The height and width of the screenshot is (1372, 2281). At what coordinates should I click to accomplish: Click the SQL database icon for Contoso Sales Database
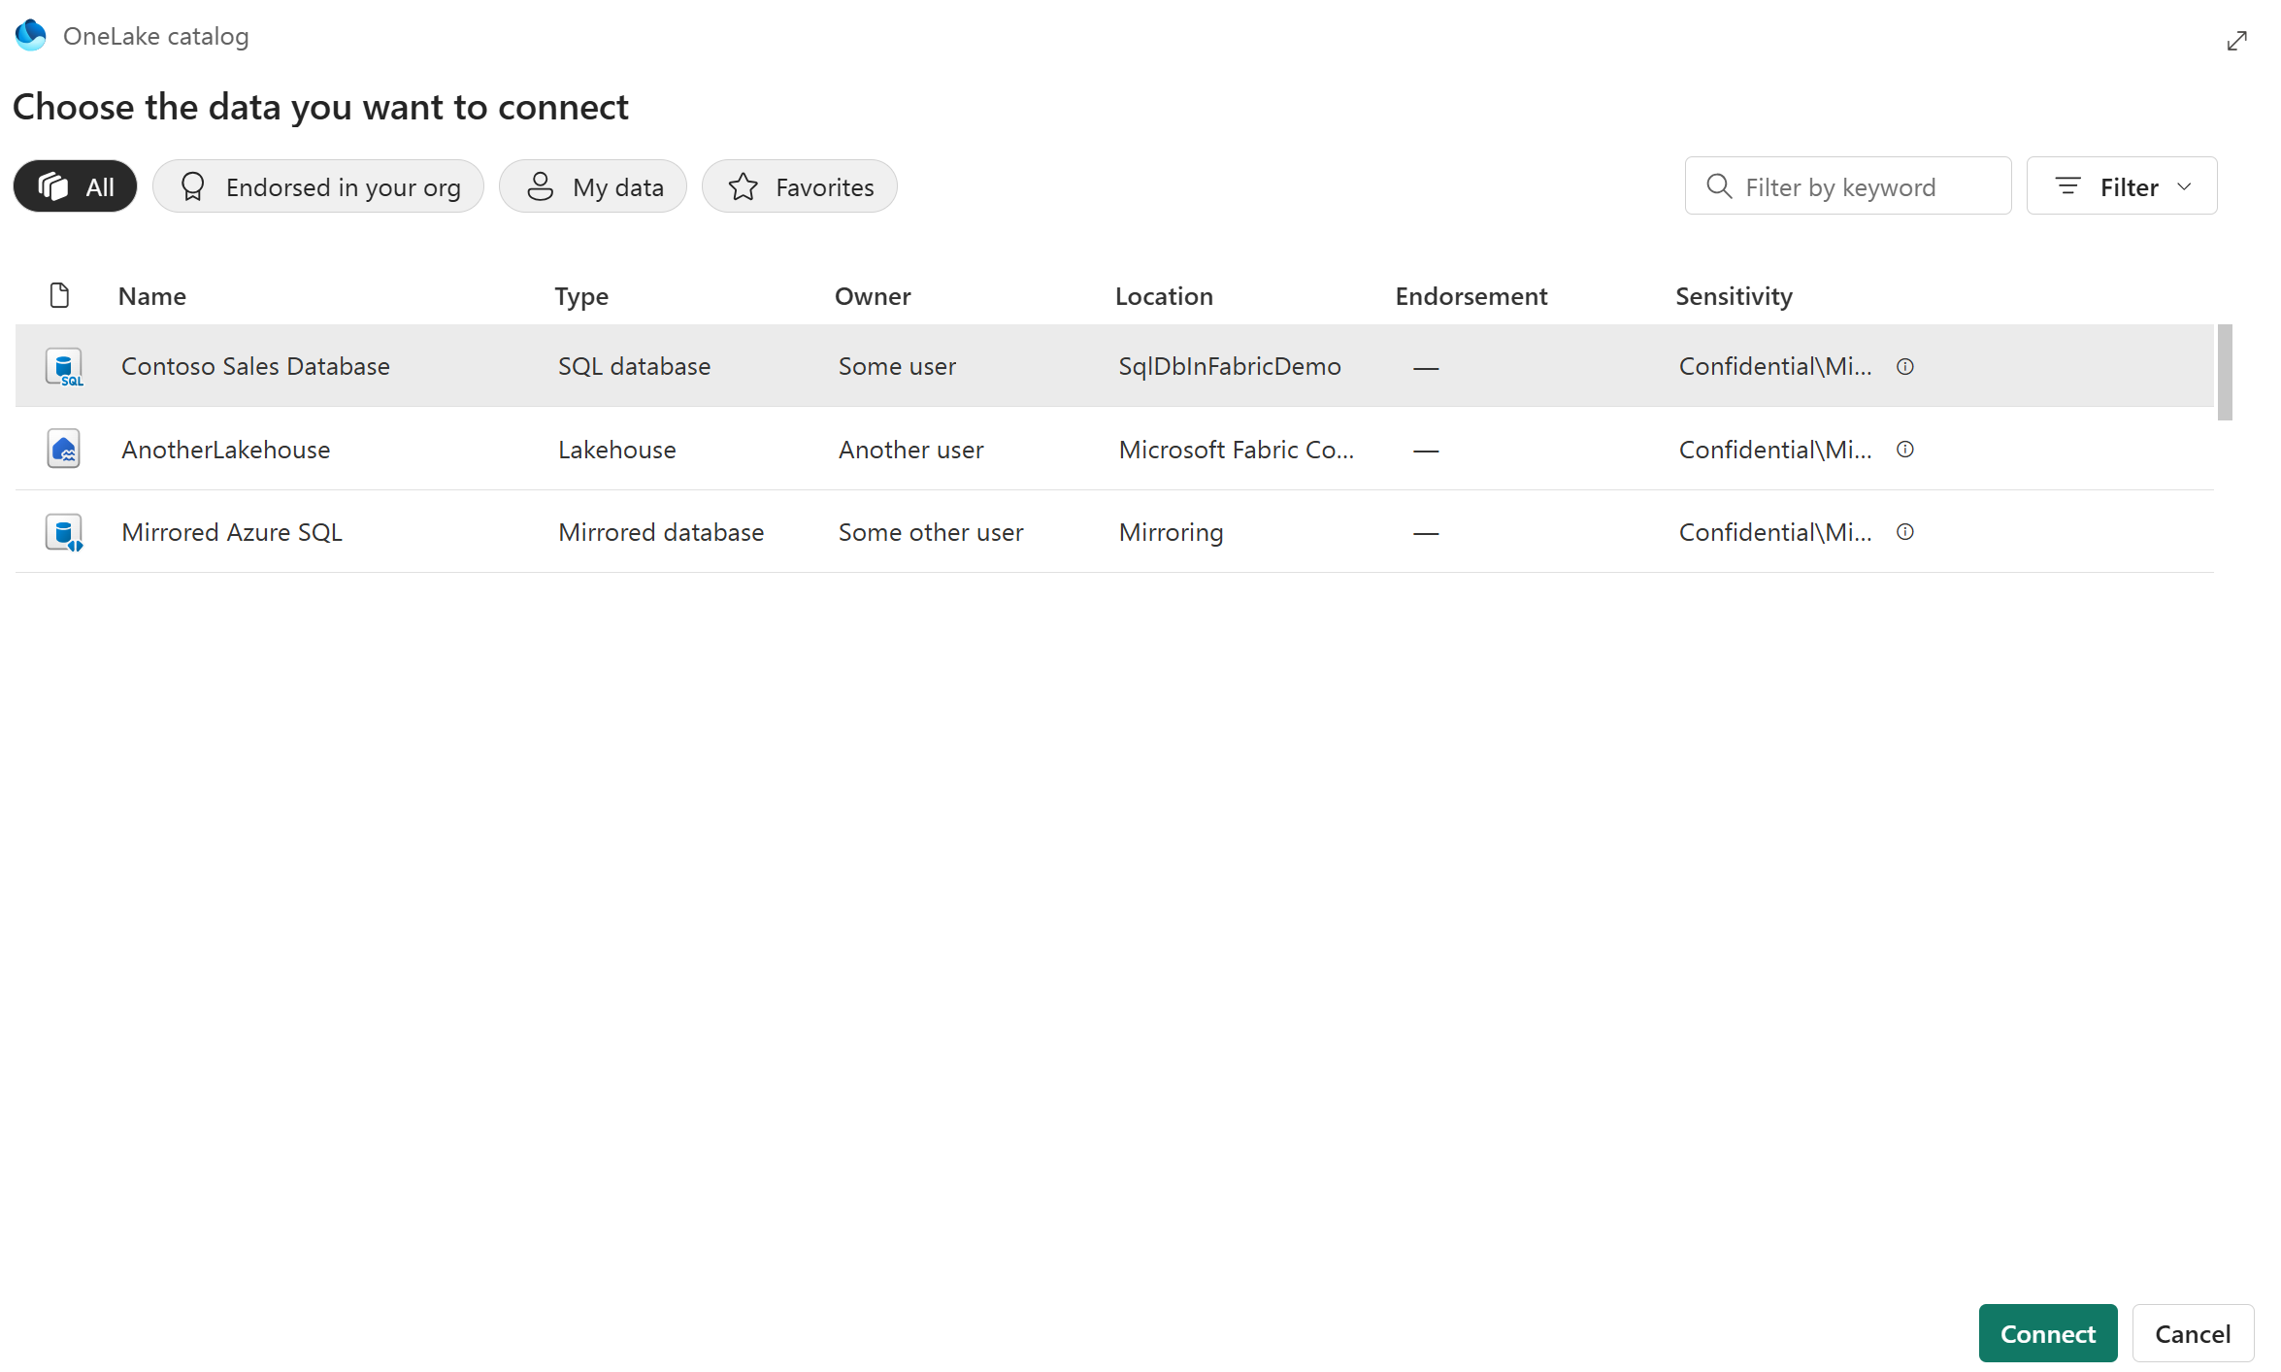tap(64, 367)
